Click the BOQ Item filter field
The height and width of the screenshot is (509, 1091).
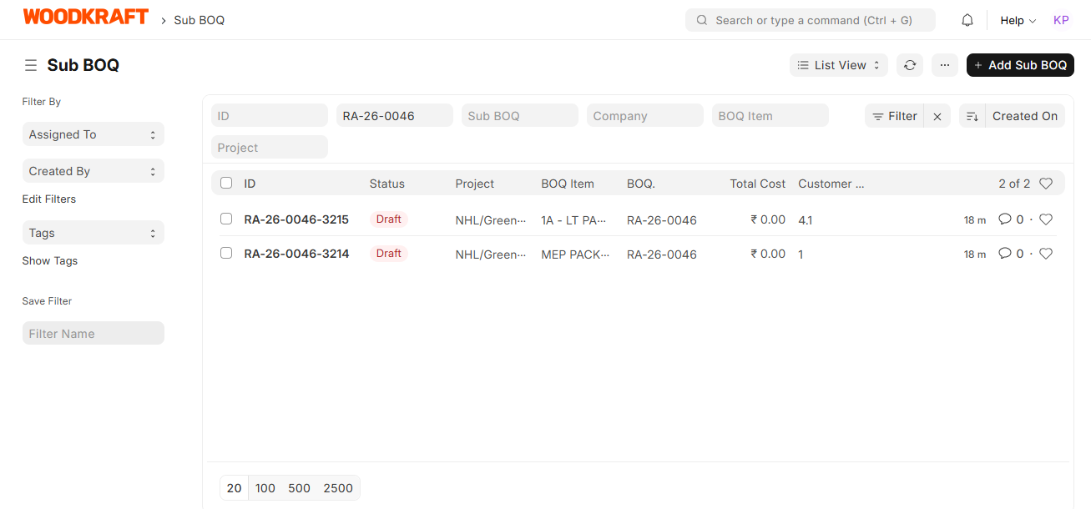(x=770, y=116)
